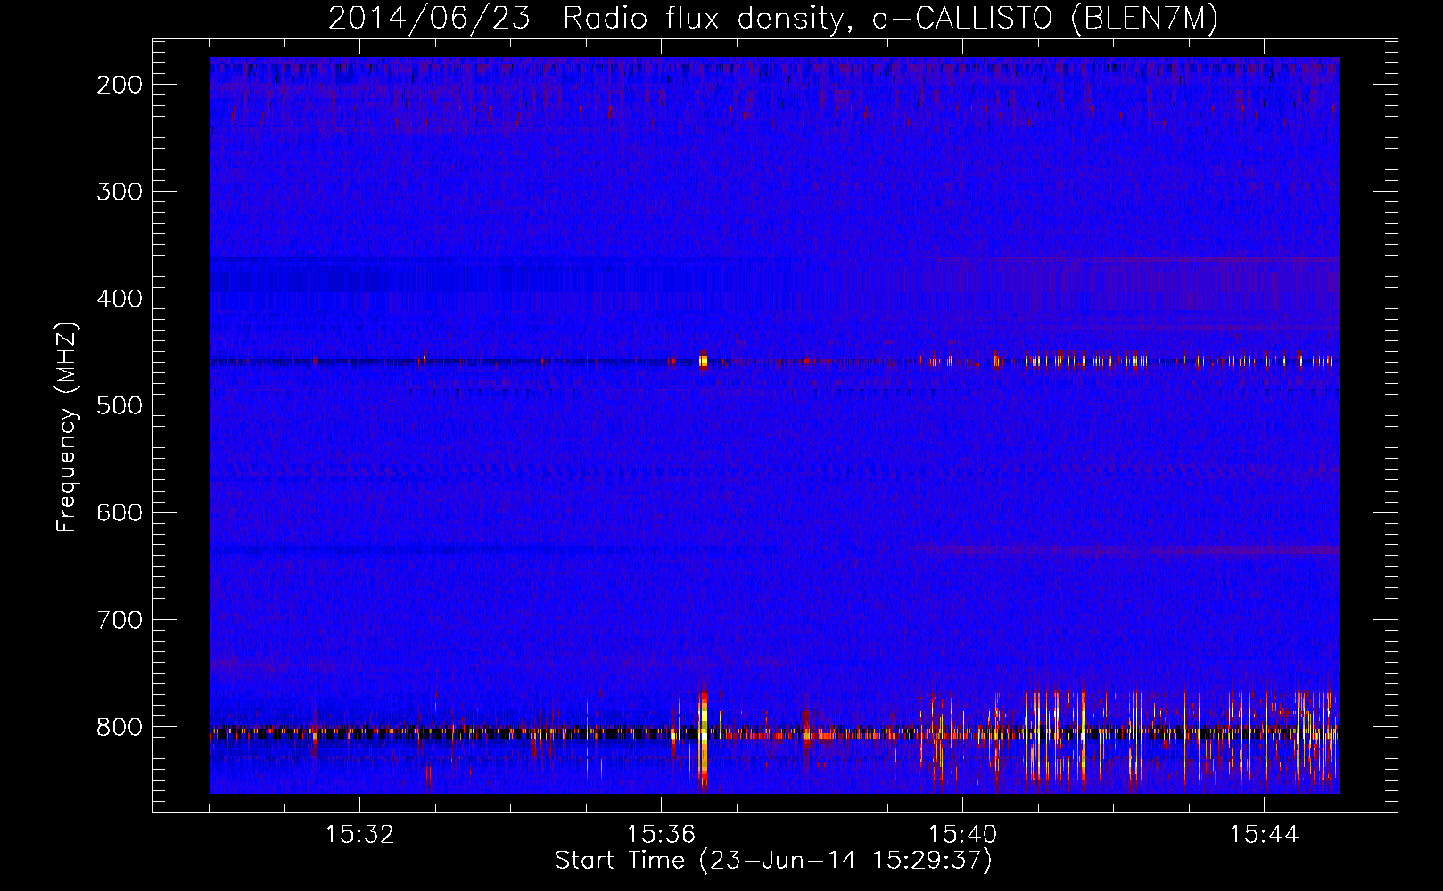Viewport: 1443px width, 891px height.
Task: Click the 200 frequency tick label
Action: 119,85
